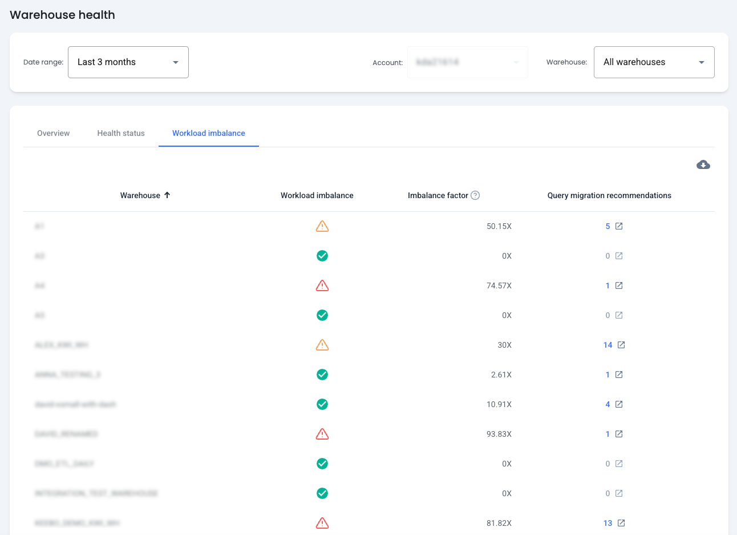The image size is (737, 535).
Task: Open the 14 recommendations link
Action: click(608, 345)
